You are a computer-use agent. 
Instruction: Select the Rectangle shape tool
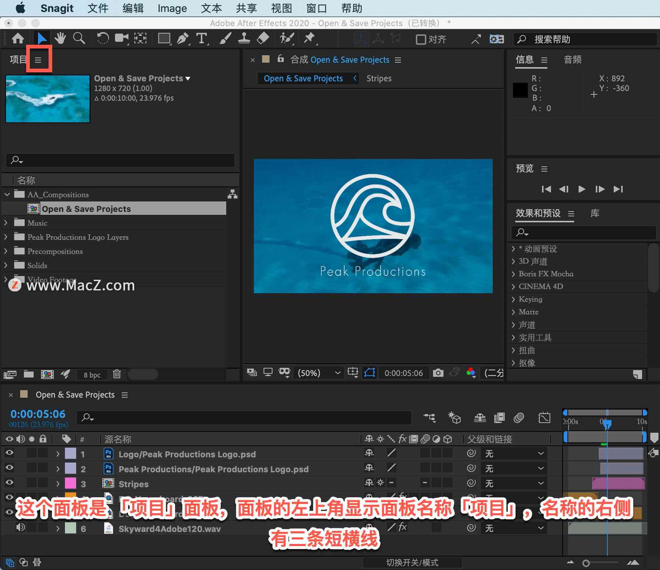[164, 38]
